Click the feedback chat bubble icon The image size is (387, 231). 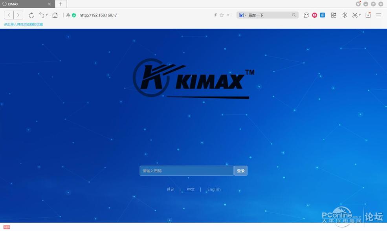click(x=306, y=15)
